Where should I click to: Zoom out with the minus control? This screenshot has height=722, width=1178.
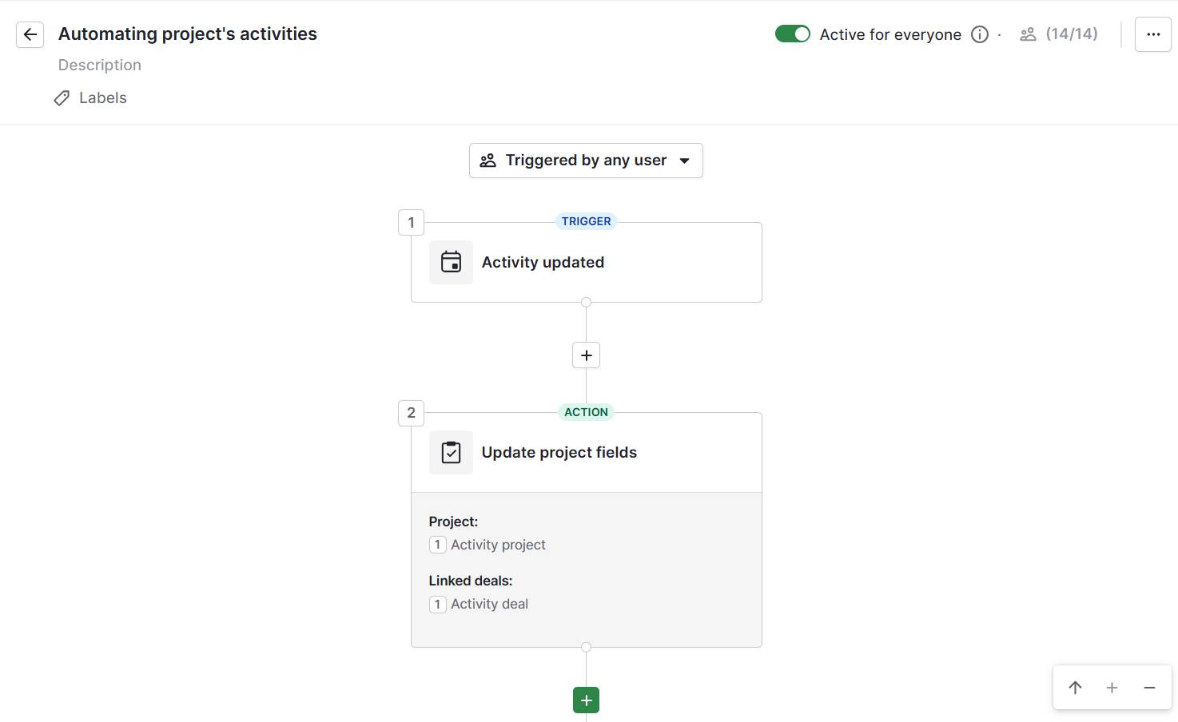tap(1149, 688)
